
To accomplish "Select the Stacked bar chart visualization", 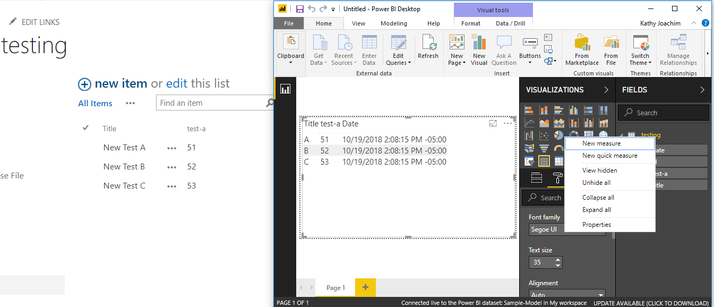I will point(529,110).
